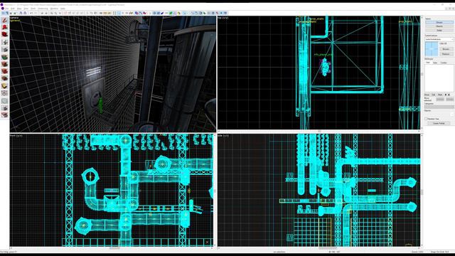Viewport: 455px width, 256px height.
Task: Select the Apply Overlays tool
Action: (4, 79)
